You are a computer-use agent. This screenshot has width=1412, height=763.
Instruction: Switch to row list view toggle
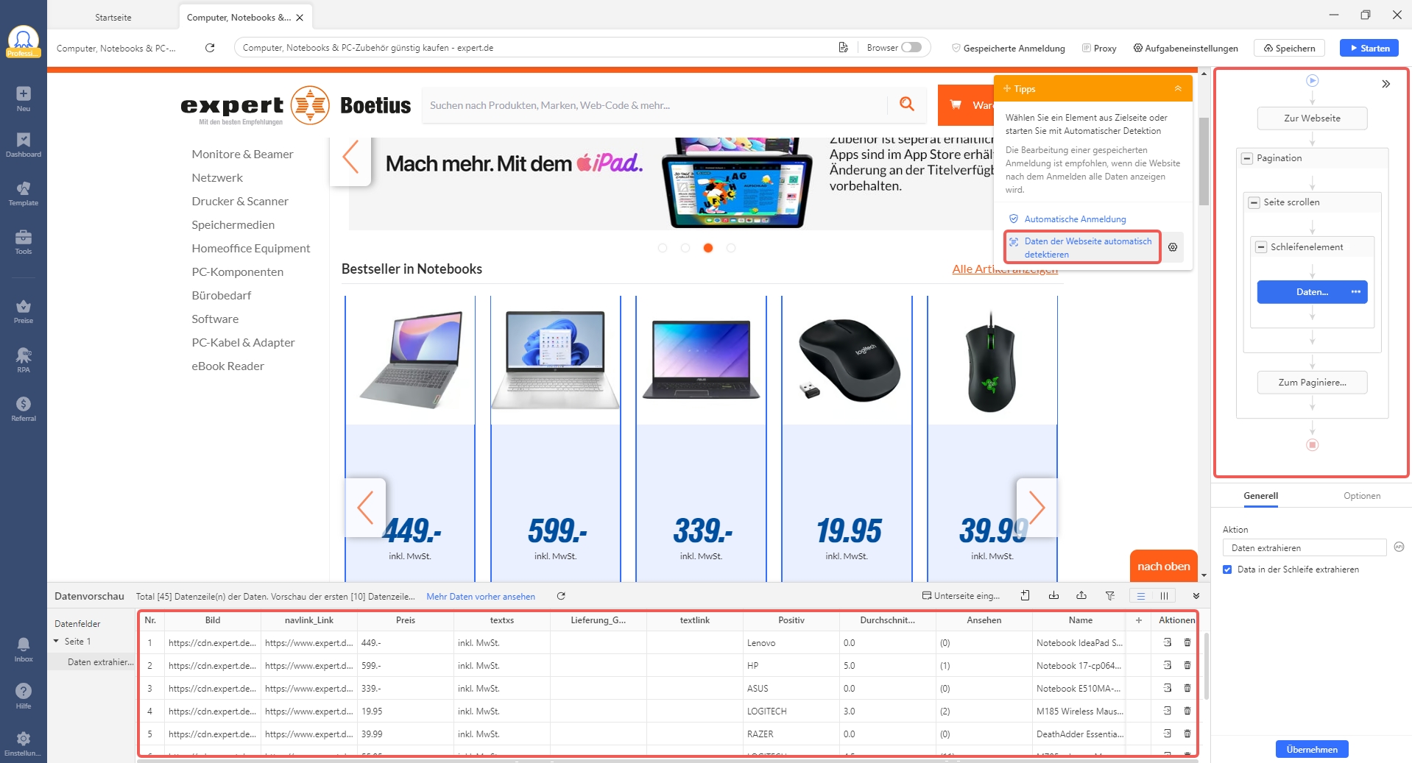click(x=1140, y=596)
